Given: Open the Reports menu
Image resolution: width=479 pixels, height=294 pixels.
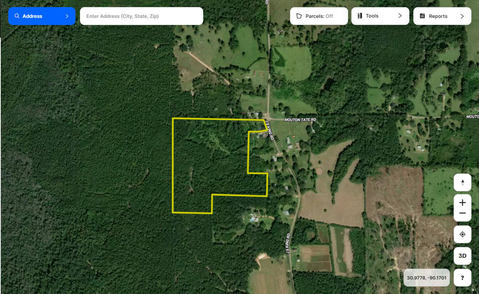Looking at the screenshot, I should pyautogui.click(x=442, y=16).
